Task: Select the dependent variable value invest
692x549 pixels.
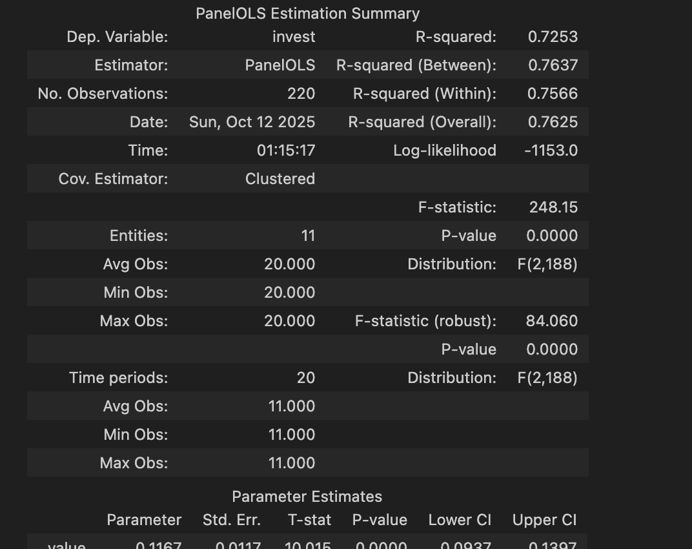Action: pos(294,37)
